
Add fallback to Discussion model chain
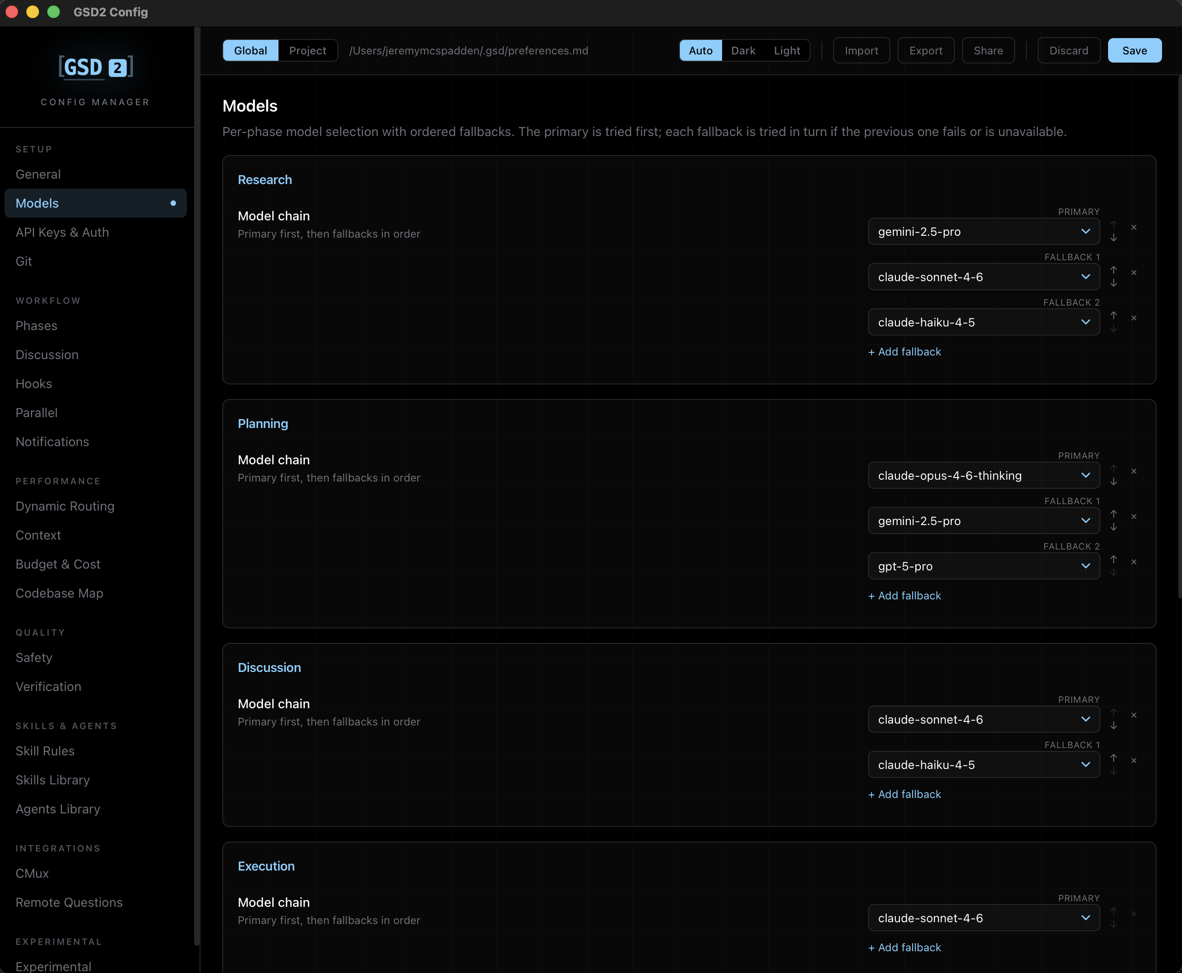tap(904, 794)
